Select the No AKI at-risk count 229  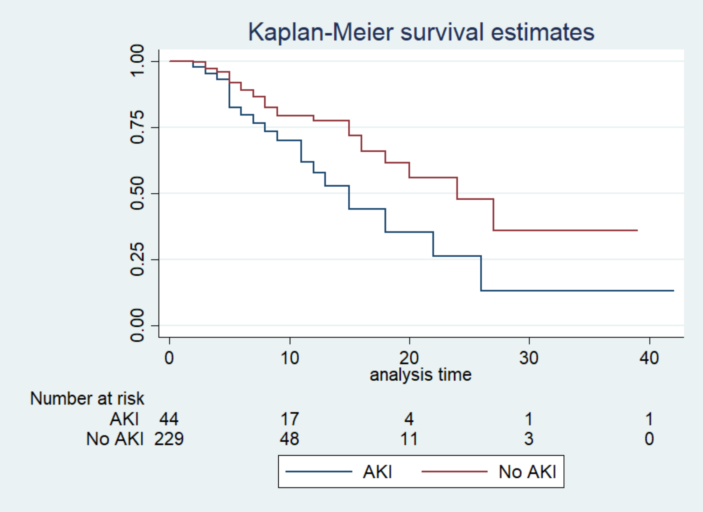point(169,439)
